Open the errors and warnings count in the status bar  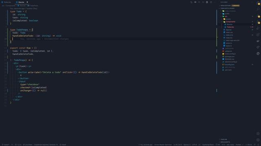click(x=18, y=145)
